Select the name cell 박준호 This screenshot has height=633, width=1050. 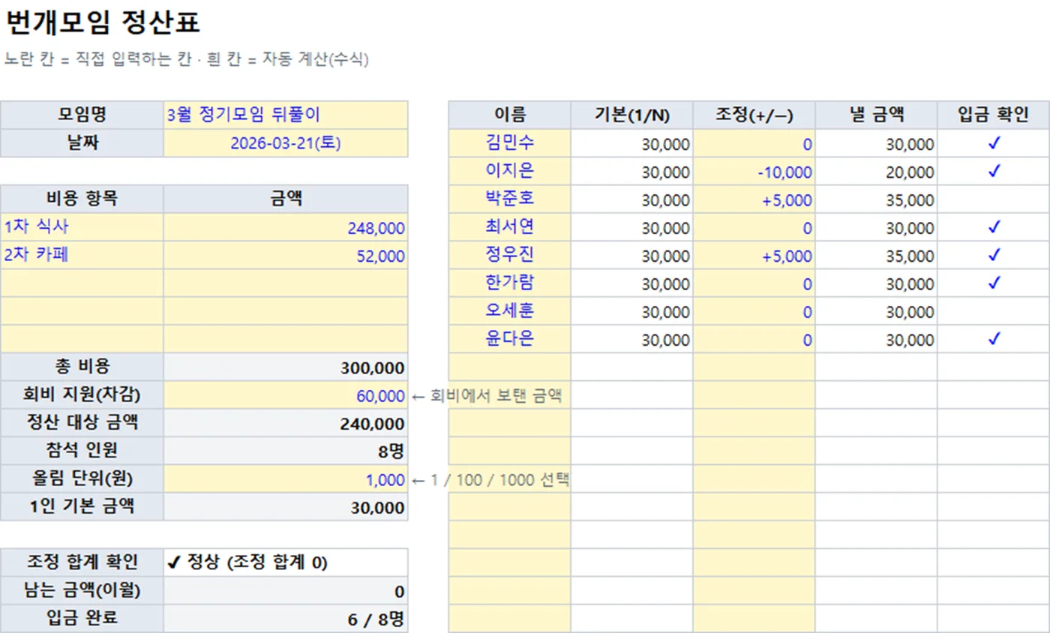click(510, 200)
